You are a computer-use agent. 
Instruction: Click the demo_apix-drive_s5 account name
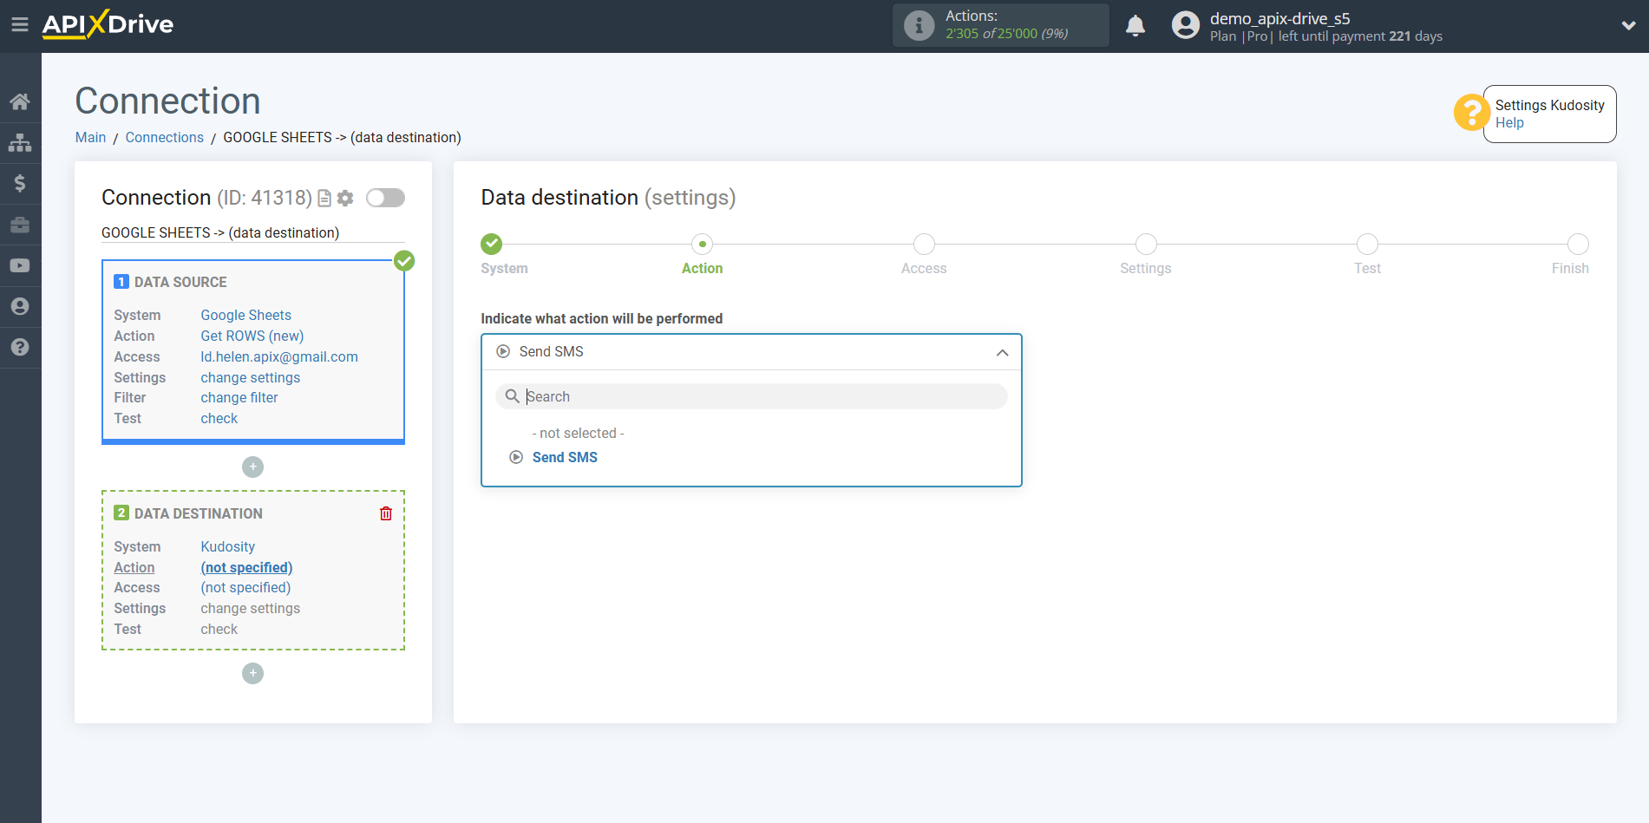[1279, 18]
